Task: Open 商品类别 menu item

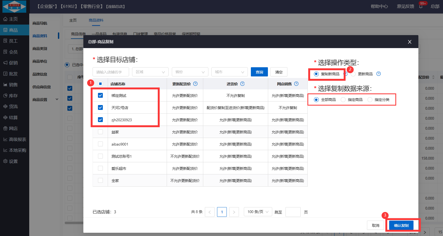Action: click(x=40, y=49)
